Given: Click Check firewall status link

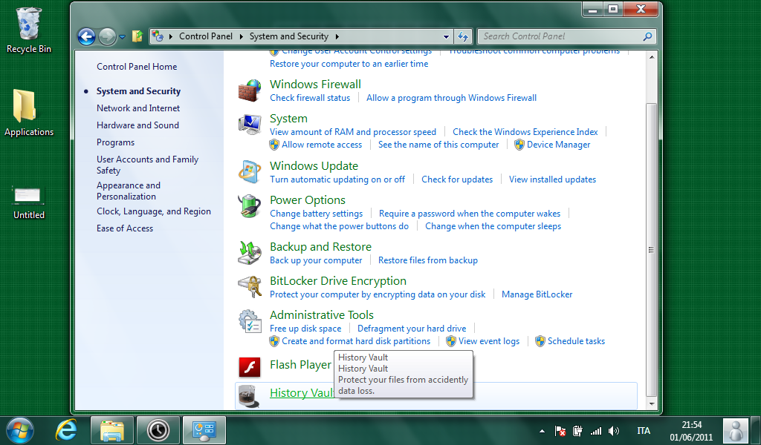Looking at the screenshot, I should click(x=310, y=98).
